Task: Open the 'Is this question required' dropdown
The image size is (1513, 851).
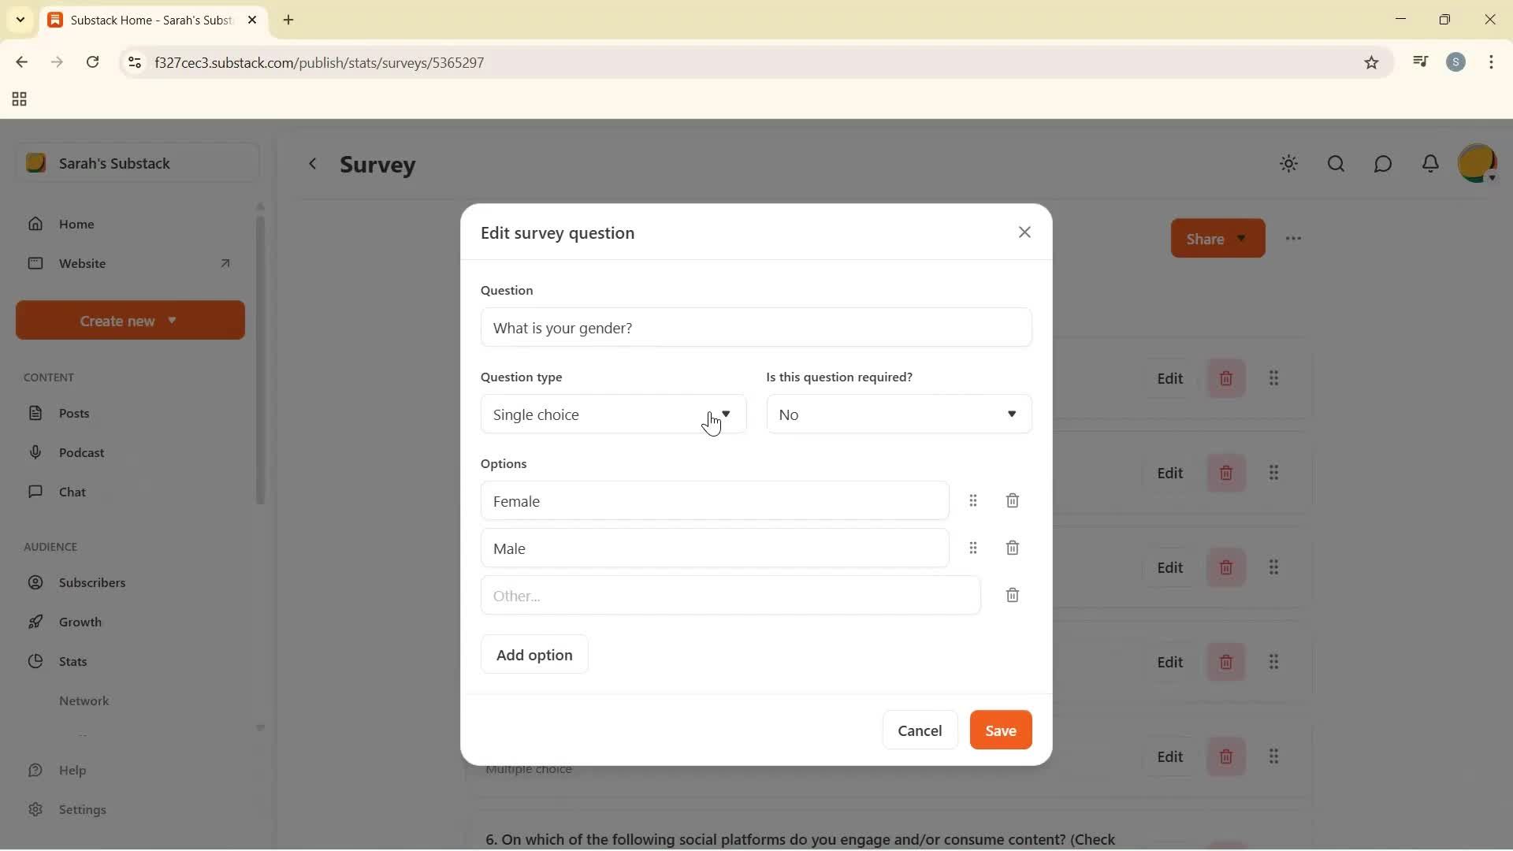Action: pyautogui.click(x=898, y=414)
